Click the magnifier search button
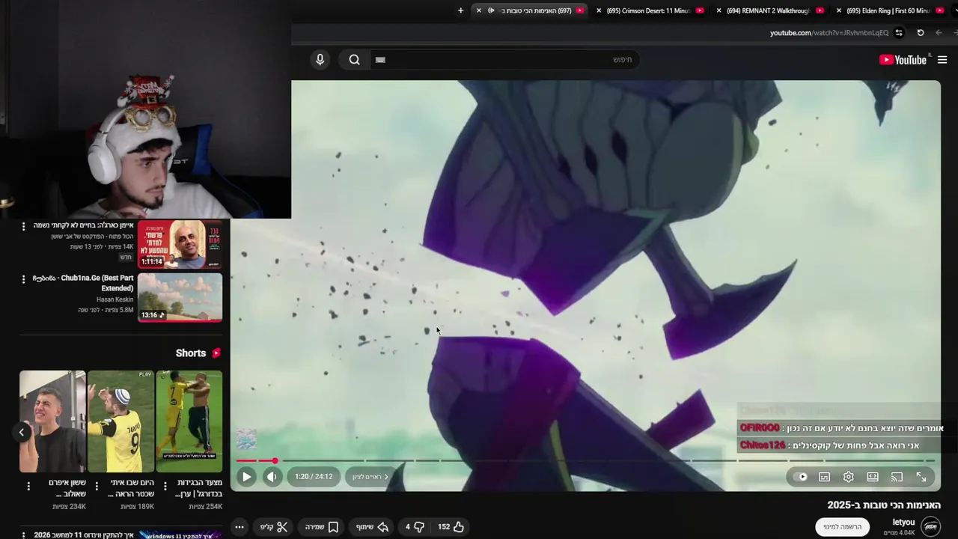Viewport: 958px width, 539px height. coord(355,60)
